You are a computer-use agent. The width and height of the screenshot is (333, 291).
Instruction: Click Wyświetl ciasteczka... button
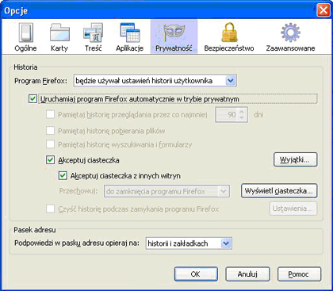[279, 191]
